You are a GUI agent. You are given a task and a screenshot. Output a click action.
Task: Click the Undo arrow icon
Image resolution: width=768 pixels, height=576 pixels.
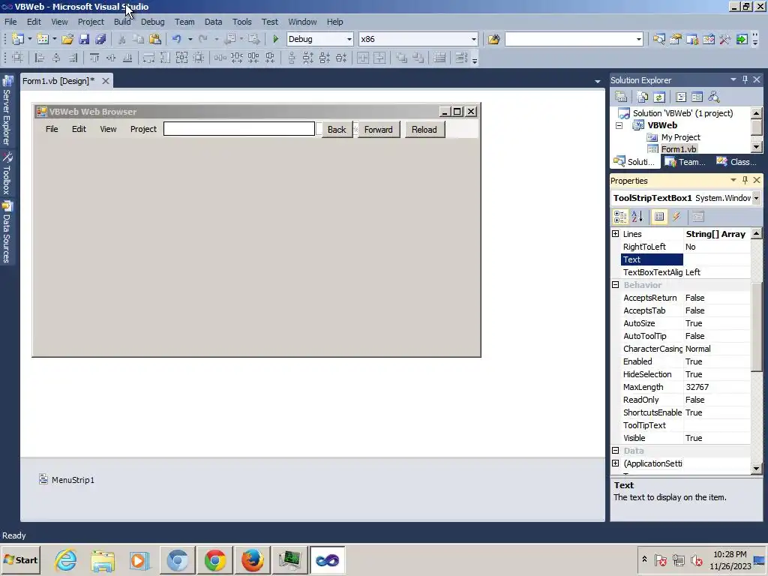[x=177, y=39]
